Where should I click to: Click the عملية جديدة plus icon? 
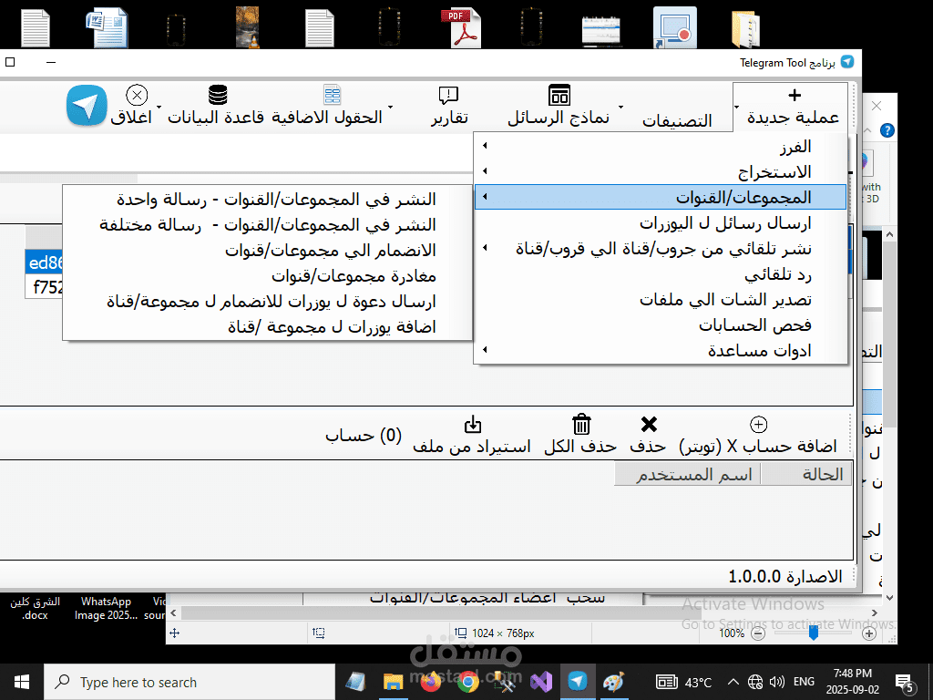tap(795, 95)
